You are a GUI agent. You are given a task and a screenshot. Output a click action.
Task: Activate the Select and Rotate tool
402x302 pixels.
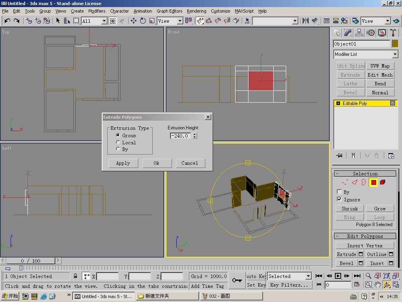tap(143, 21)
